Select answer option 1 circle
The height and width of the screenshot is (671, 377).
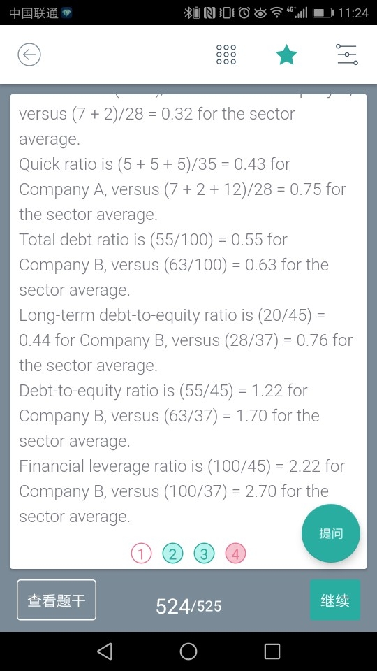[x=141, y=554]
